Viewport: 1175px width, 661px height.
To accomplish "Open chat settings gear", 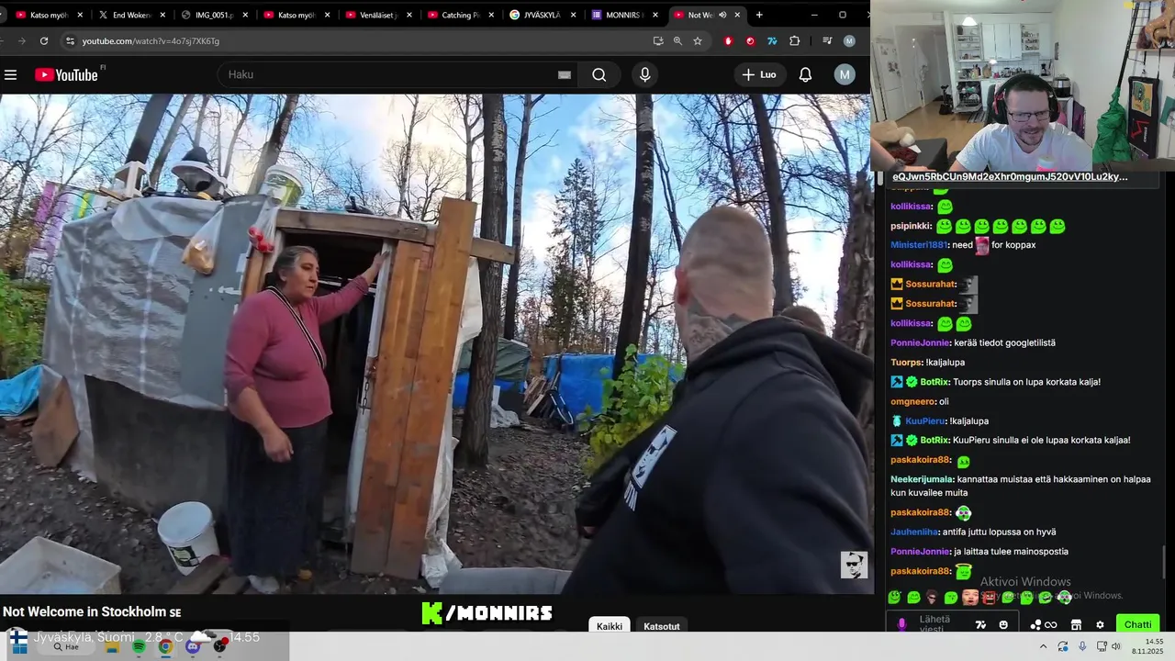I will [1100, 624].
